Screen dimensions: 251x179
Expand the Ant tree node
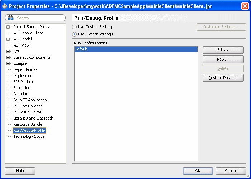8,51
